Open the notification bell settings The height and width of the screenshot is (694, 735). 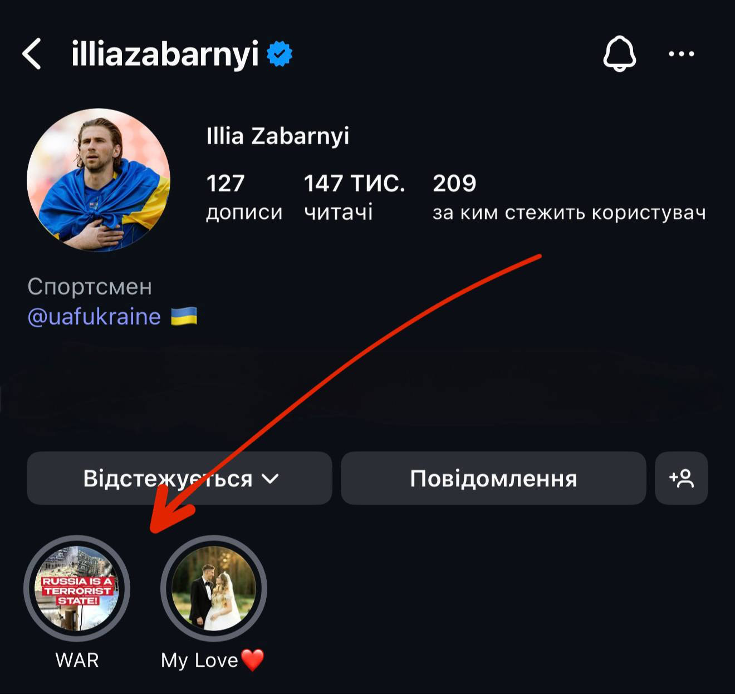click(619, 54)
